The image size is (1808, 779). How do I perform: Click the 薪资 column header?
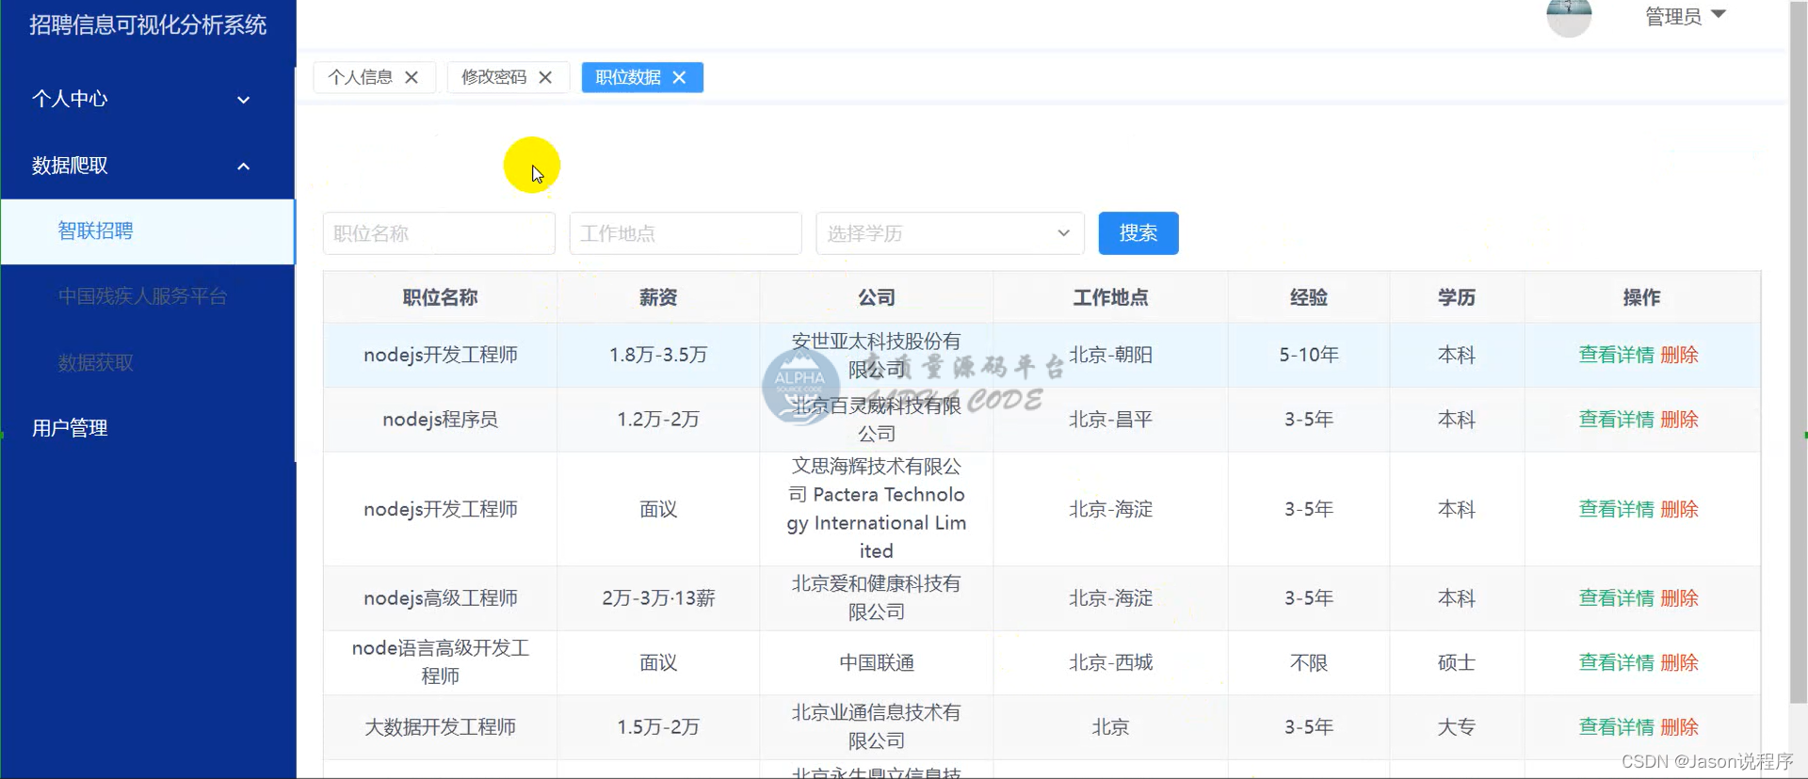pyautogui.click(x=658, y=297)
